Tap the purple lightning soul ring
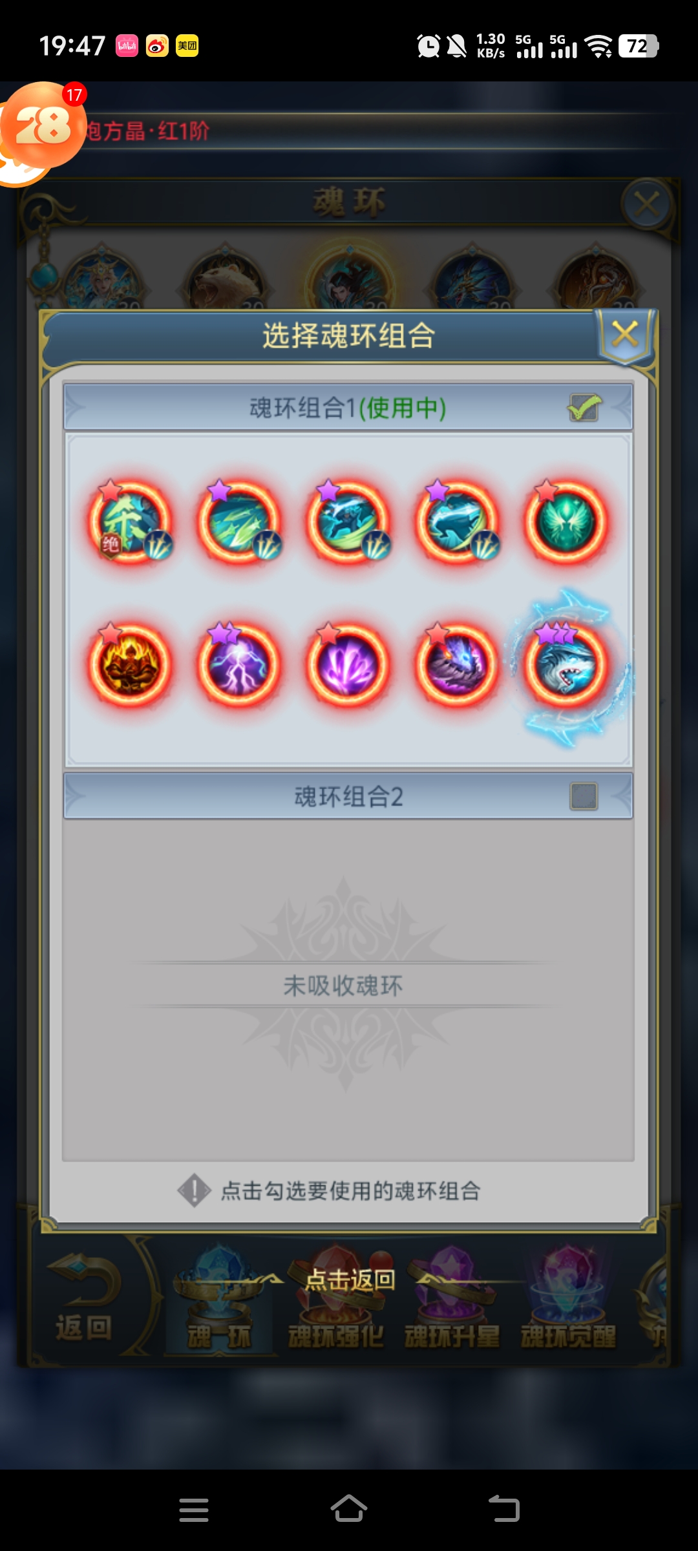 [x=239, y=664]
